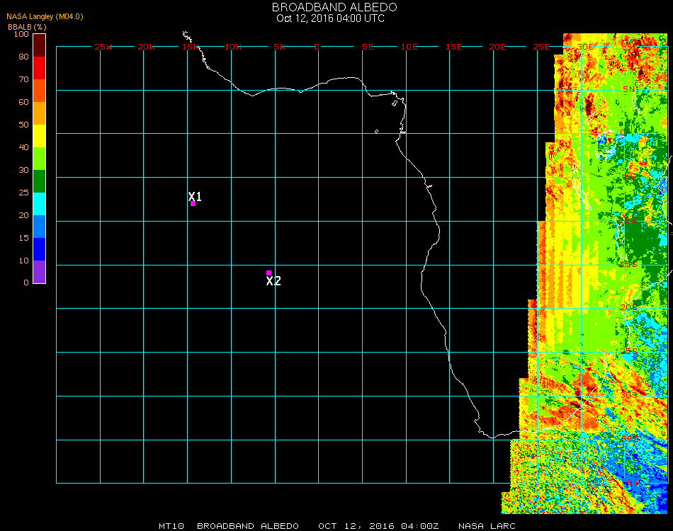Click the 30S latitude label
The image size is (673, 531).
628,395
